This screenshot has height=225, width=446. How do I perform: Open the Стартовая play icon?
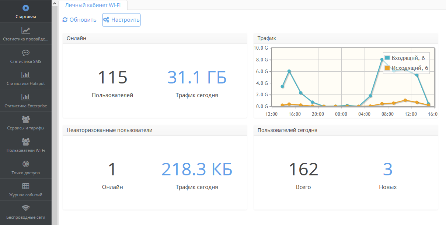[26, 8]
